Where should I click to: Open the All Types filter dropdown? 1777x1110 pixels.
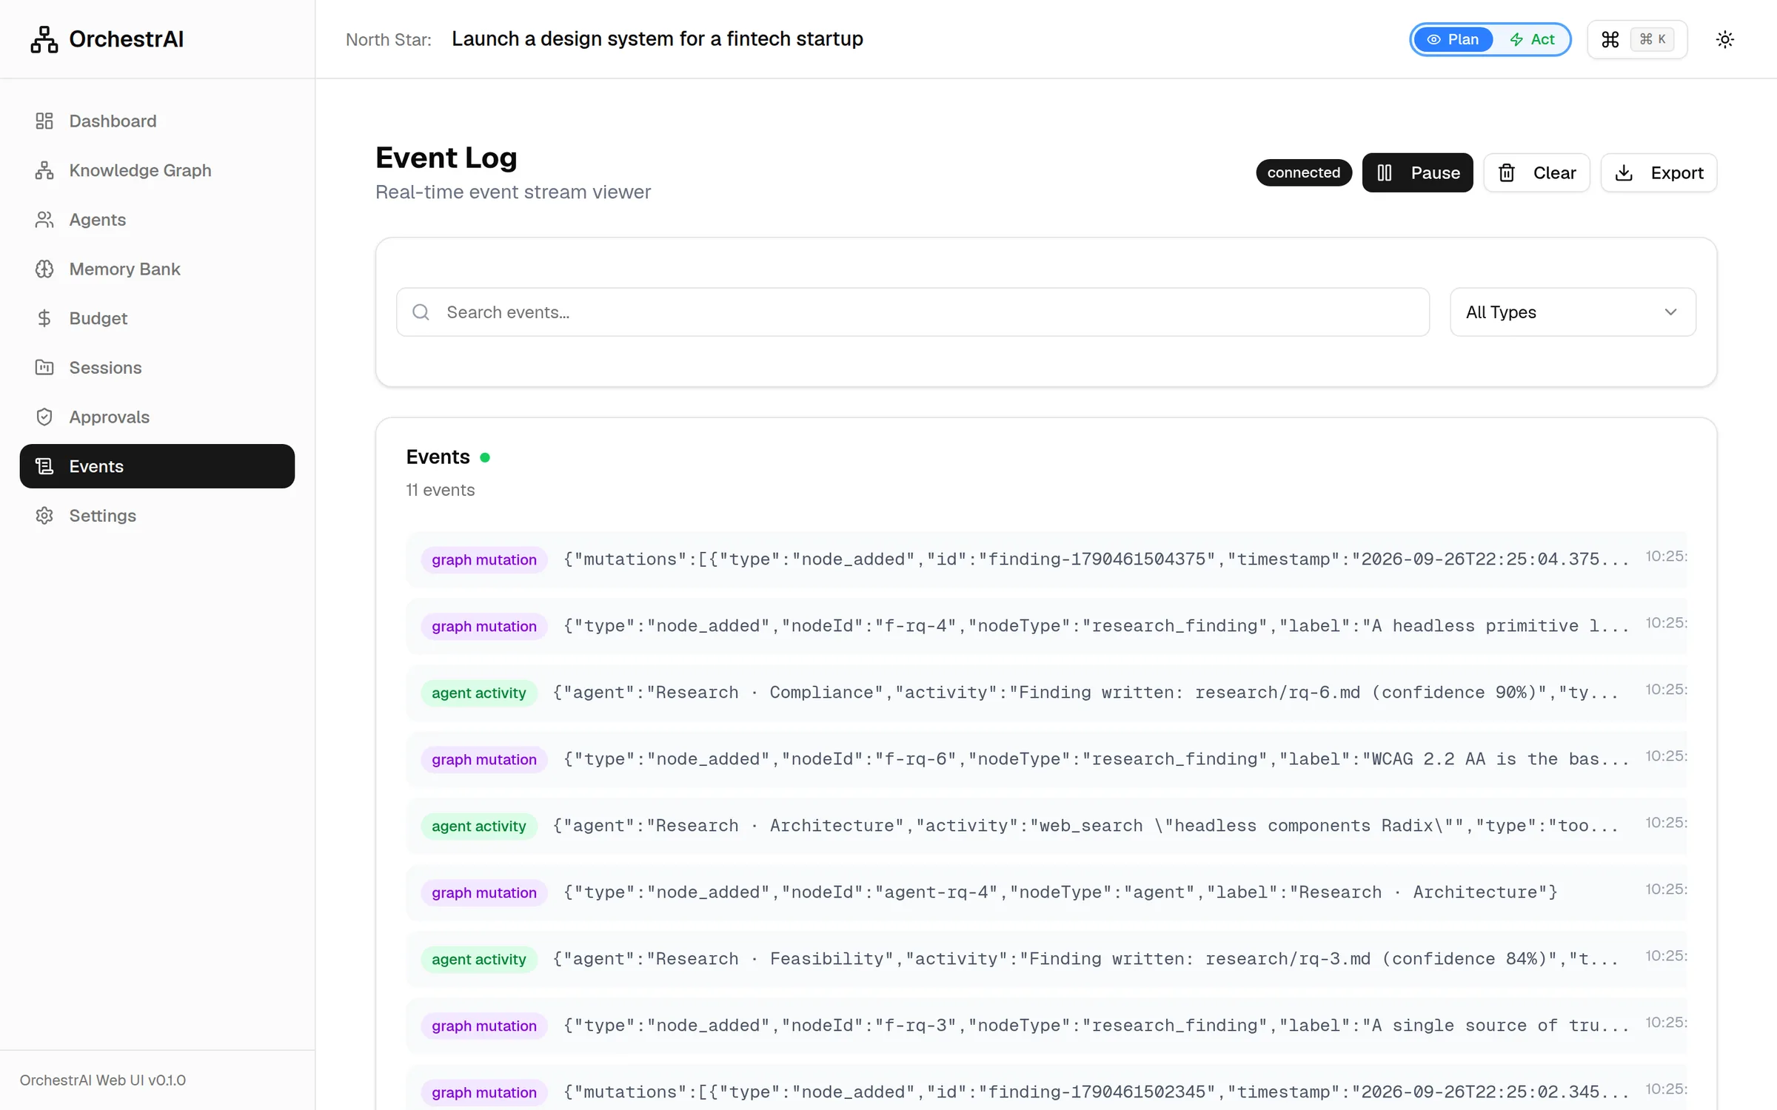[1573, 312]
